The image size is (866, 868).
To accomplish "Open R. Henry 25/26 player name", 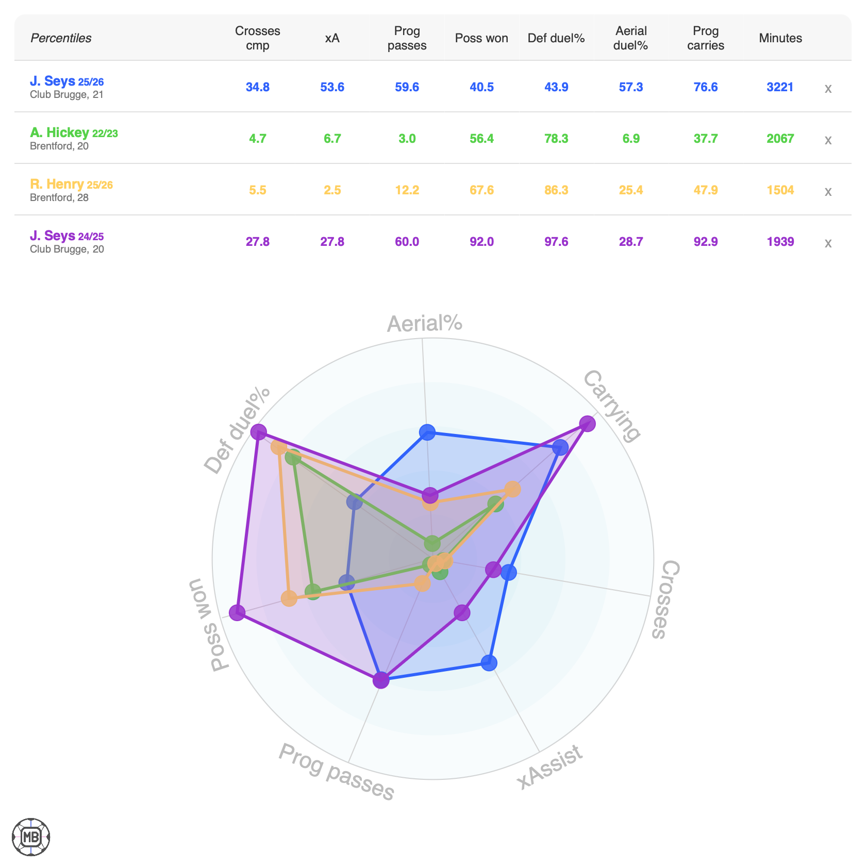I will pyautogui.click(x=71, y=185).
